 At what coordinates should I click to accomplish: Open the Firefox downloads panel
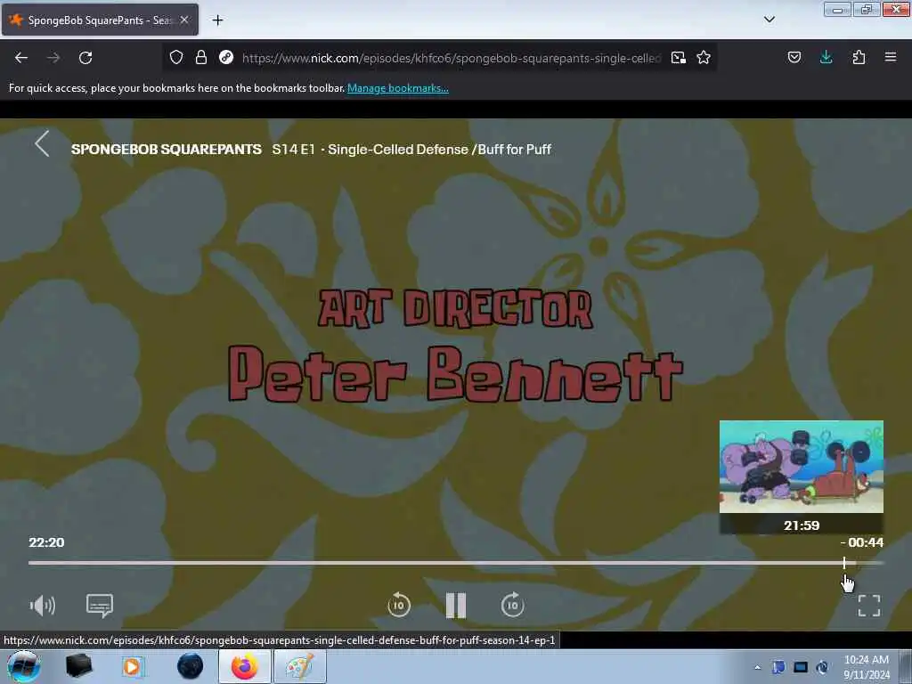coord(826,57)
